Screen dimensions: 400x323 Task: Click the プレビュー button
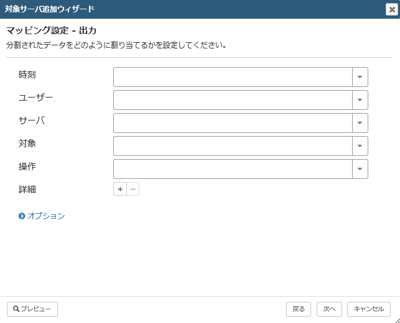[x=32, y=309]
